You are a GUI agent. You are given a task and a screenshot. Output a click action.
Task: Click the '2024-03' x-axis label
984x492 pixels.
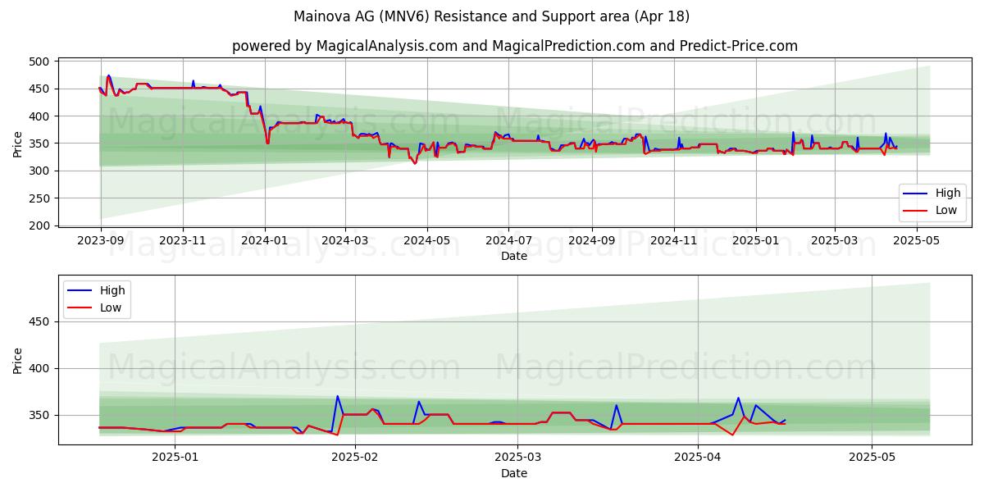(344, 241)
